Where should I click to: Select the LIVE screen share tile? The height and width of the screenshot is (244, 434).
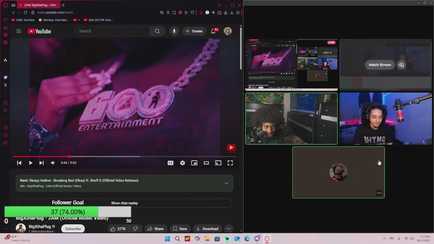292,65
